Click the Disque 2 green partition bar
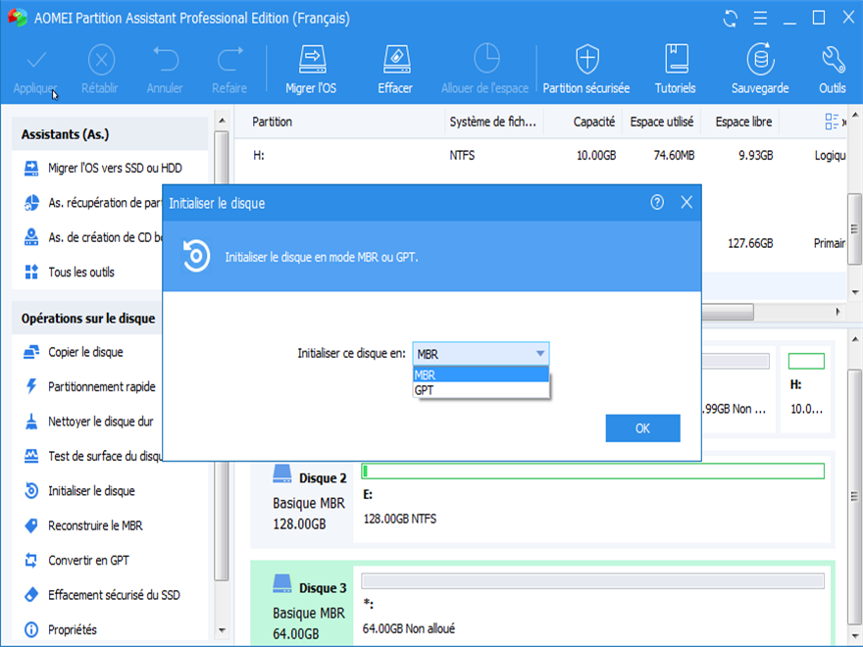Viewport: 863px width, 647px height. point(592,472)
